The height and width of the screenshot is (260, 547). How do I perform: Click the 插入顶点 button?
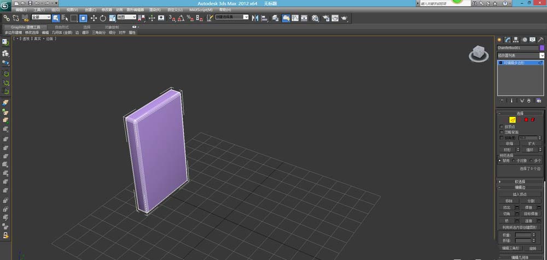tap(520, 194)
